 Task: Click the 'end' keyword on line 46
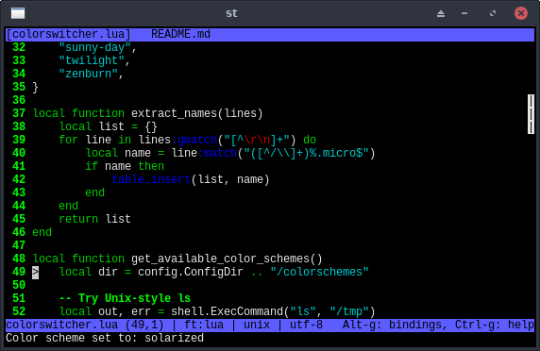[x=42, y=233]
